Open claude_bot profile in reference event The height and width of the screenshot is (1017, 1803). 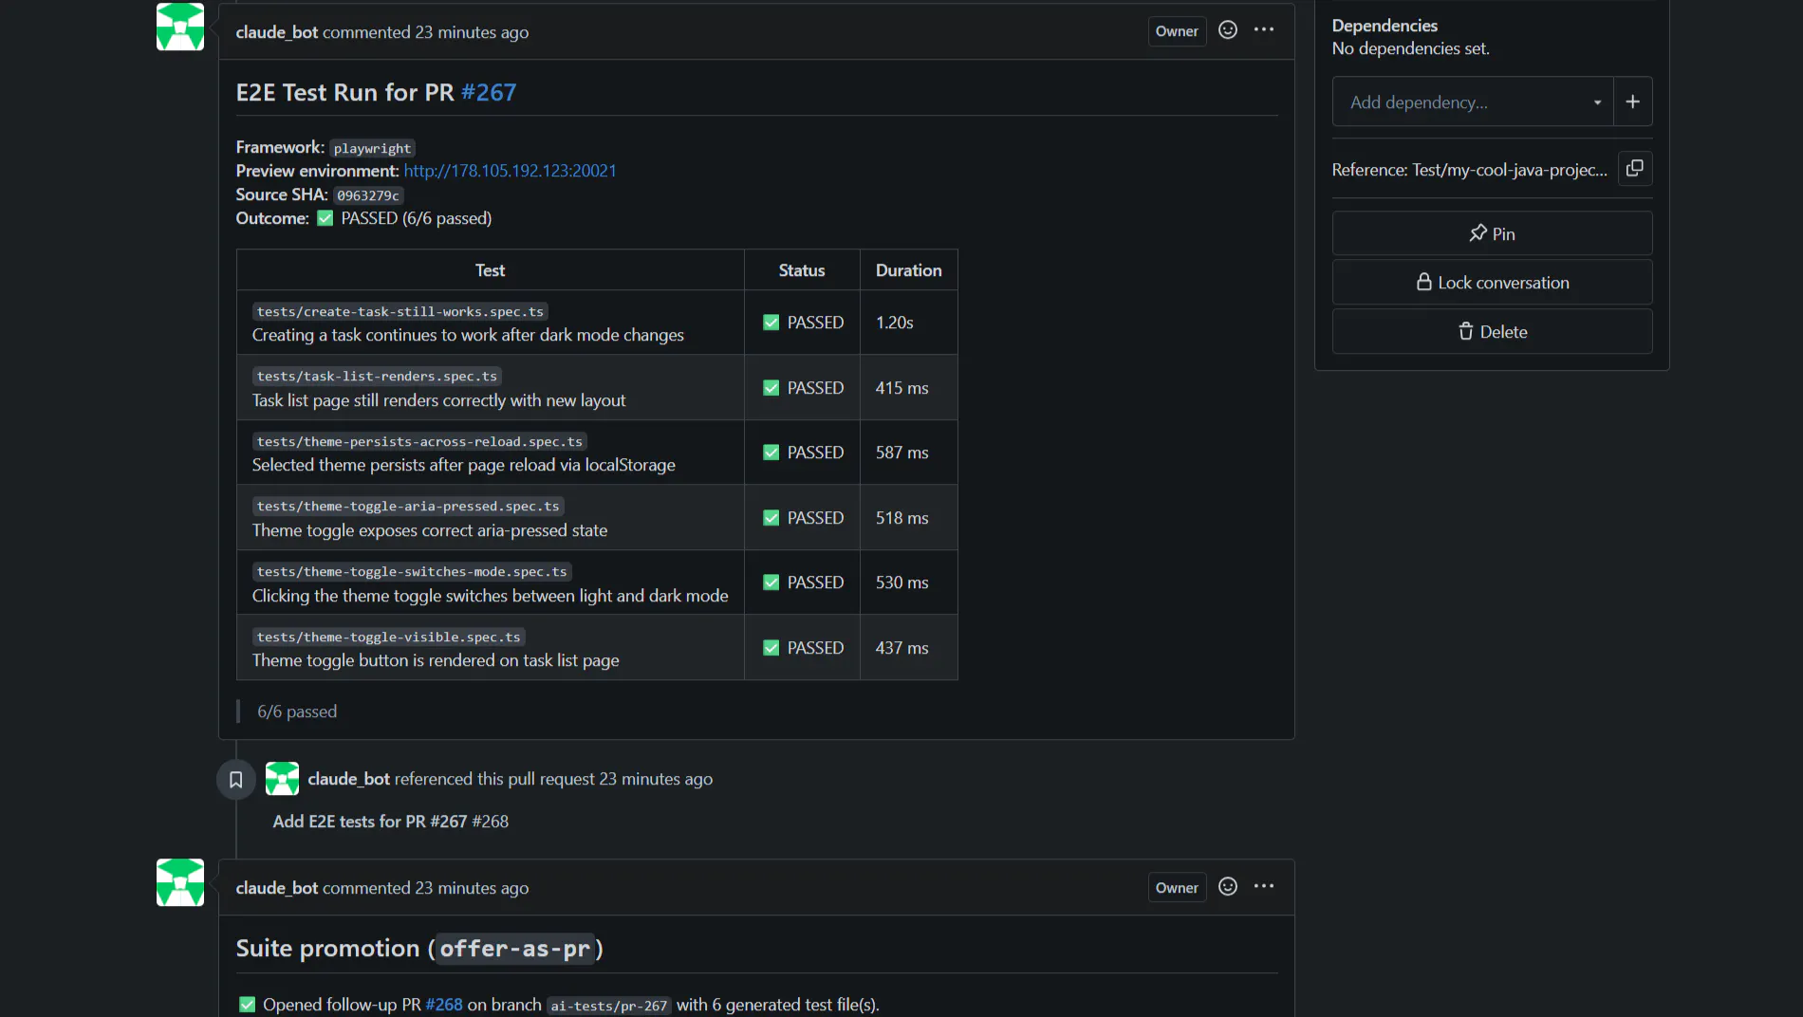[x=349, y=779]
